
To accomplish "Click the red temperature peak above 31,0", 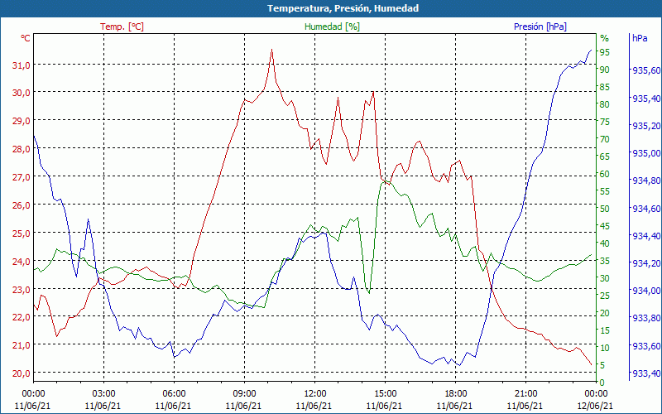I will click(272, 50).
